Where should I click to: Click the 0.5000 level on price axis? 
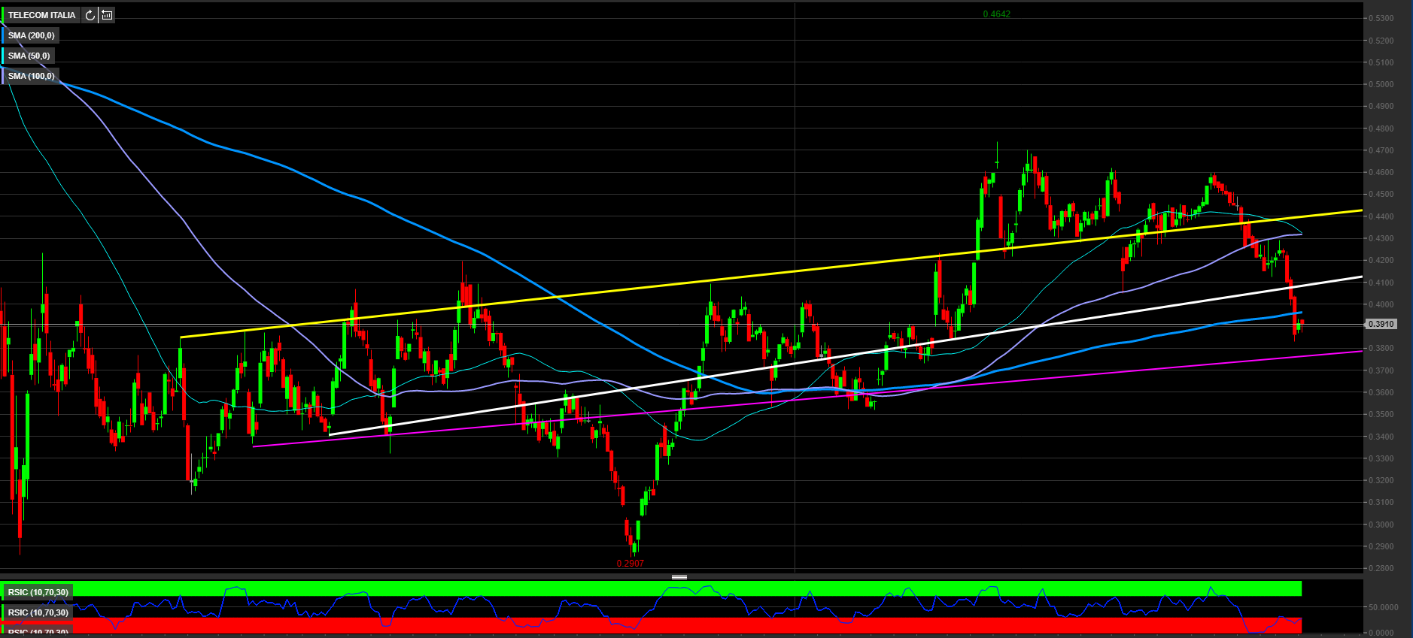tap(1381, 84)
